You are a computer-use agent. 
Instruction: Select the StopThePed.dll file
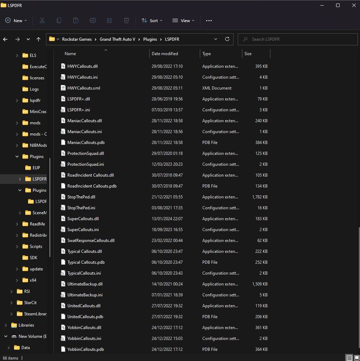click(x=81, y=197)
